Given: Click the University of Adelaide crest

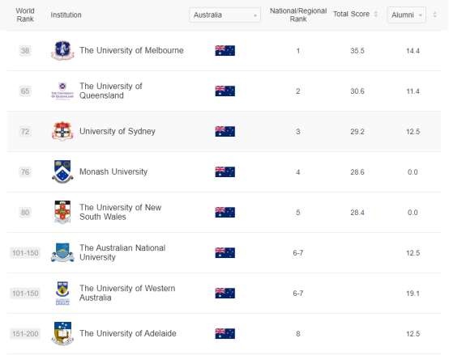Looking at the screenshot, I should 62,334.
